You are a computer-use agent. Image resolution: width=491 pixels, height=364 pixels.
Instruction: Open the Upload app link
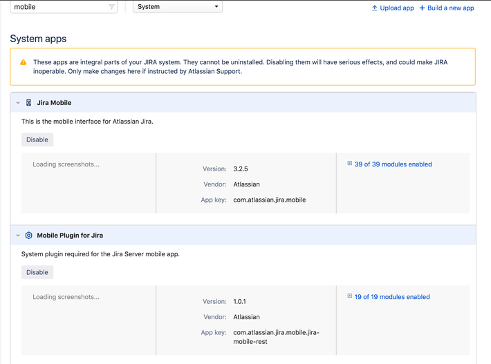click(x=397, y=8)
